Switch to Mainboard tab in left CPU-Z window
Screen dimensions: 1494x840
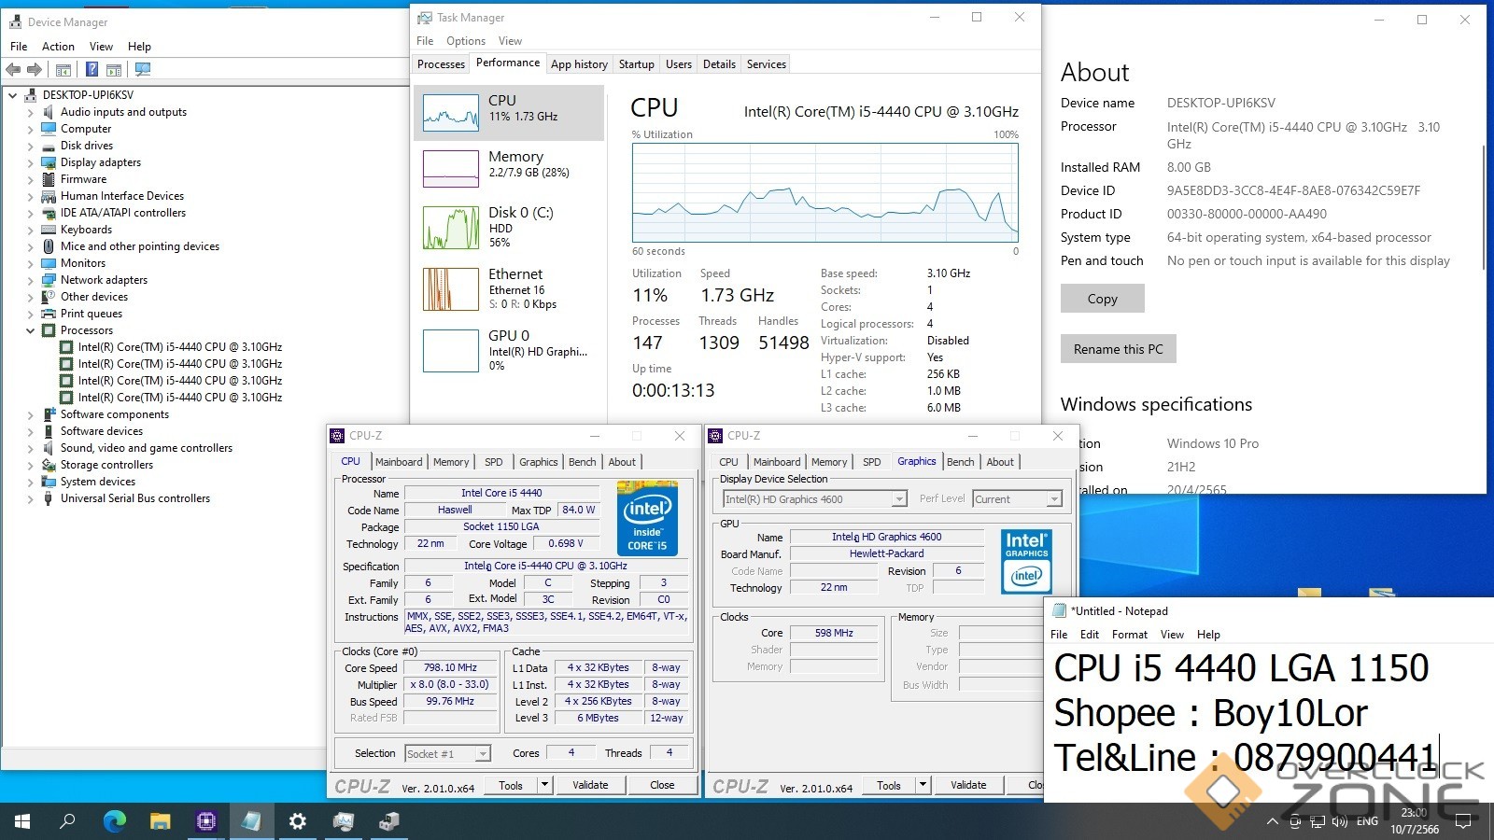[399, 462]
